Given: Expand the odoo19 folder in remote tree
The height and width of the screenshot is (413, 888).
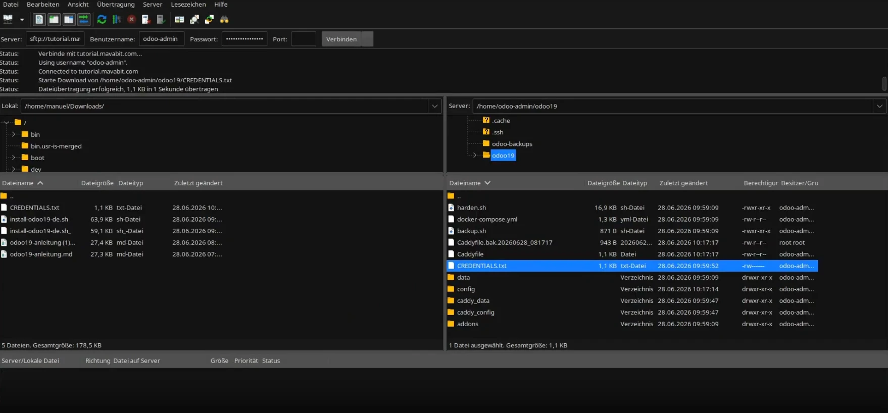Looking at the screenshot, I should [x=475, y=156].
